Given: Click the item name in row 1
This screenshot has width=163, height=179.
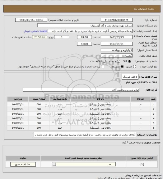Looking at the screenshot, I should click(100, 104).
